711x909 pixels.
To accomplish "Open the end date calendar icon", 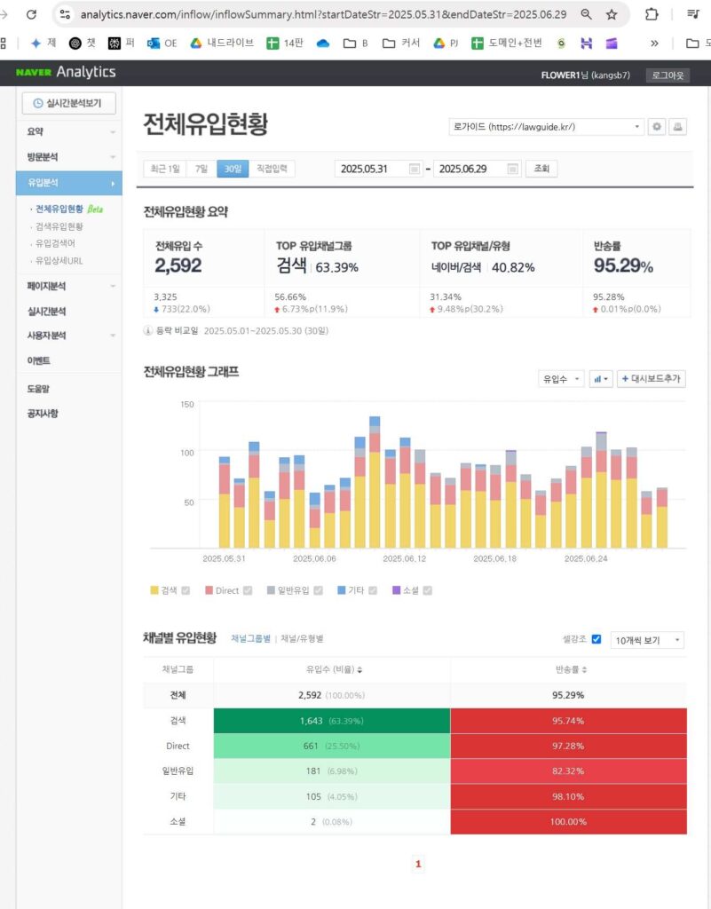I will (x=512, y=169).
